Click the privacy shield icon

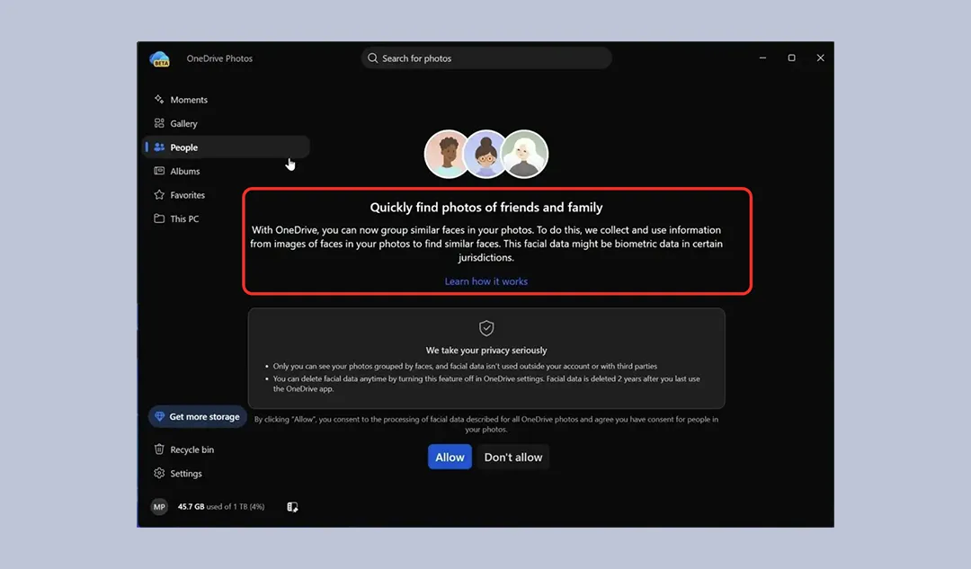[486, 327]
